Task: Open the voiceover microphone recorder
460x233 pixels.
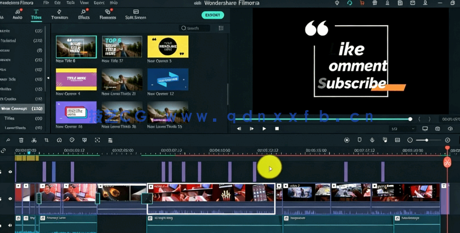Action: tap(372, 140)
